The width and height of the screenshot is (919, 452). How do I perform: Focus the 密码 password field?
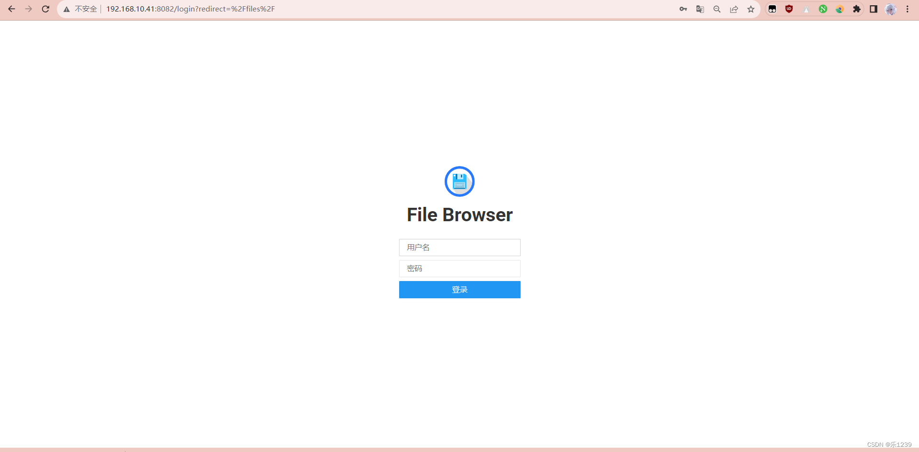click(459, 269)
